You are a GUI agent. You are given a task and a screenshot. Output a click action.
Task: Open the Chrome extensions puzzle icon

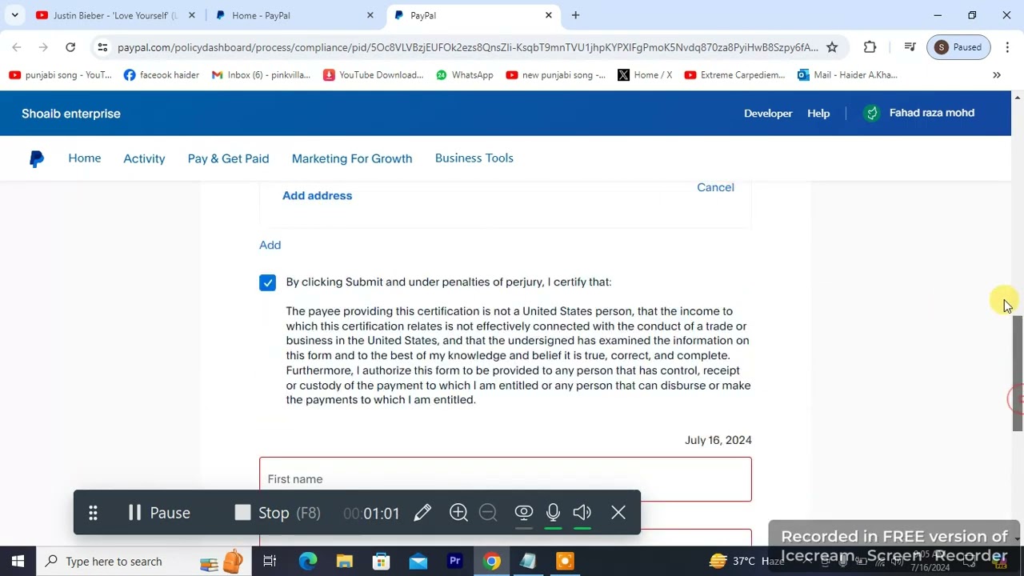pyautogui.click(x=870, y=47)
